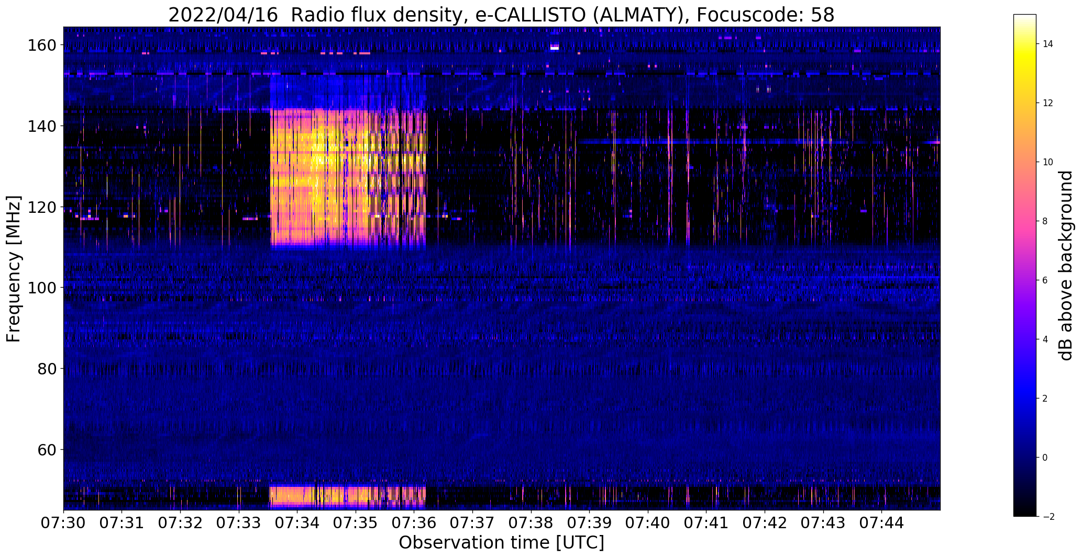Click the colorbar tick label 8
Viewport: 1082px width, 558px height.
1045,221
